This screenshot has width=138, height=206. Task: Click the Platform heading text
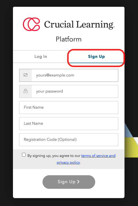click(x=69, y=39)
